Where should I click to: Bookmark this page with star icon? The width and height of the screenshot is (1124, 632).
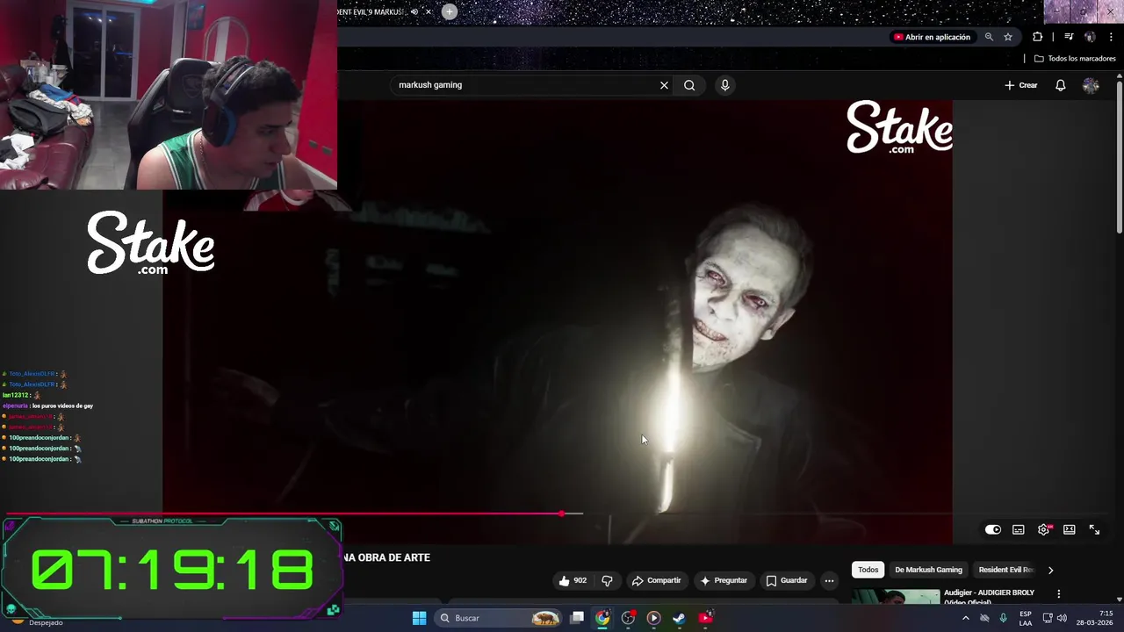[x=1008, y=37]
